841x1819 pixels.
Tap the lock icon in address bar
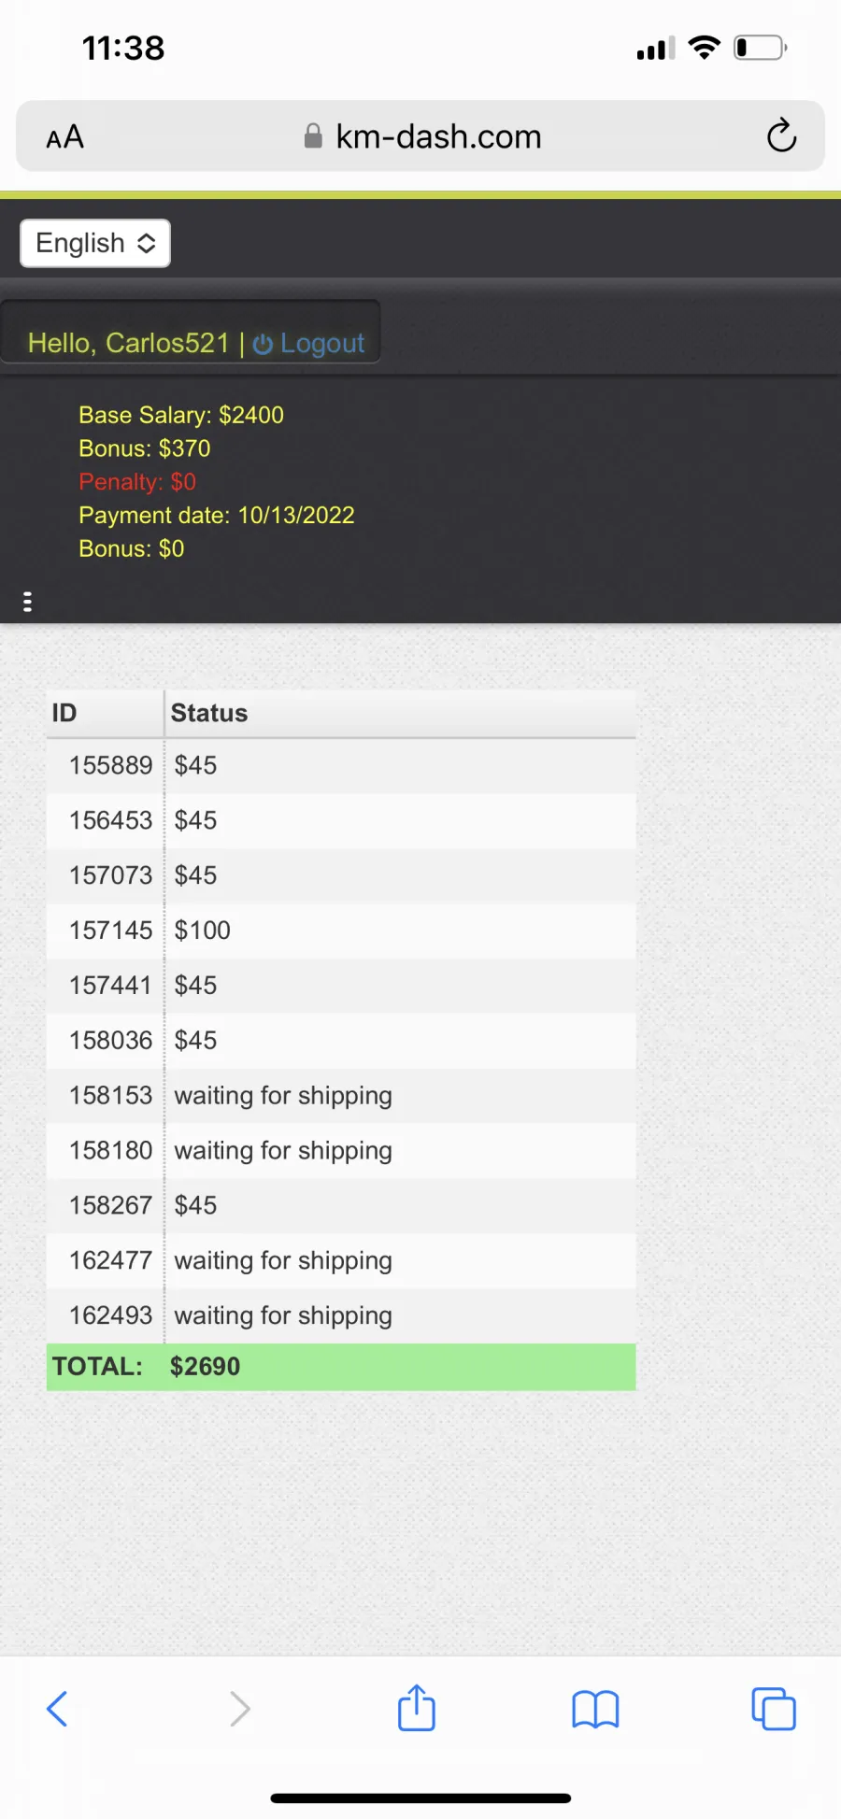coord(313,136)
